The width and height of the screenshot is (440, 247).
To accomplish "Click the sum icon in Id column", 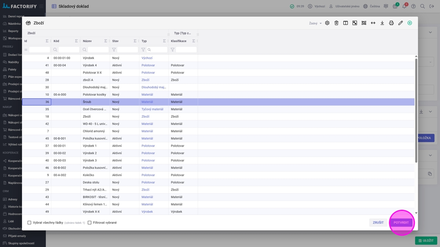I will [47, 41].
